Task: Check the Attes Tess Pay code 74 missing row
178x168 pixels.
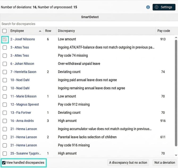Action: click(x=5, y=56)
